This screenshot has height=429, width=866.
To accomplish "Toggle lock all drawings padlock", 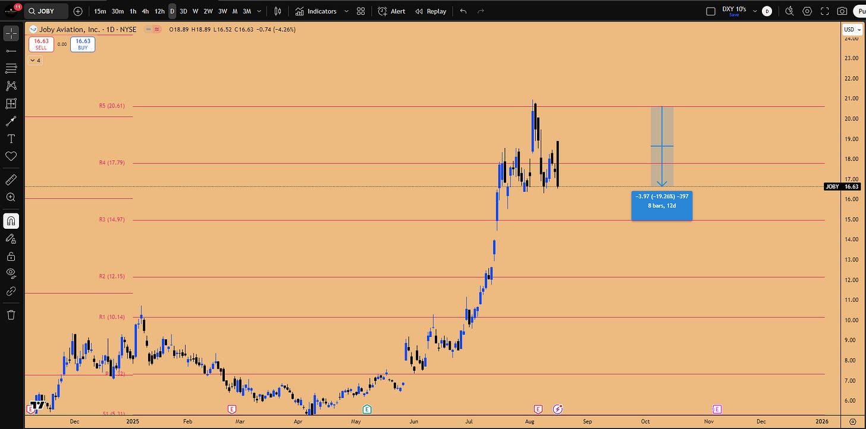I will [x=11, y=256].
